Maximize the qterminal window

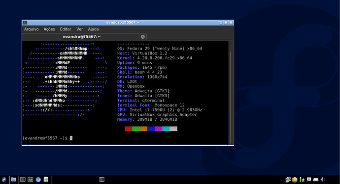point(226,23)
